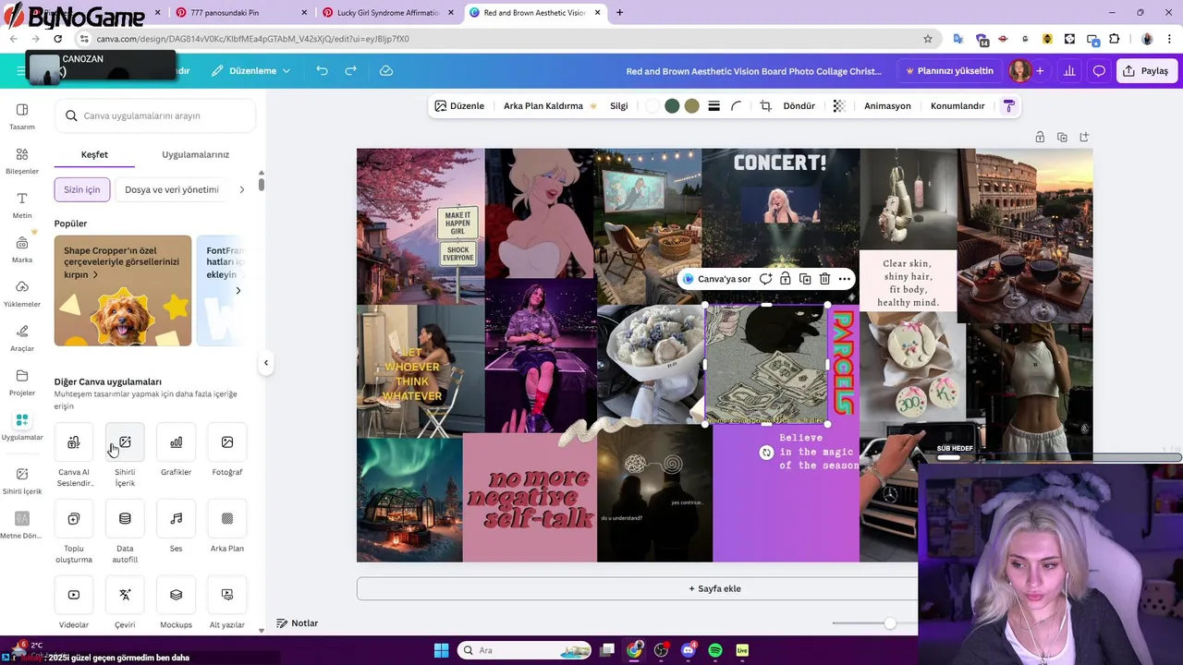Bookmark this page with the star icon

tap(928, 39)
